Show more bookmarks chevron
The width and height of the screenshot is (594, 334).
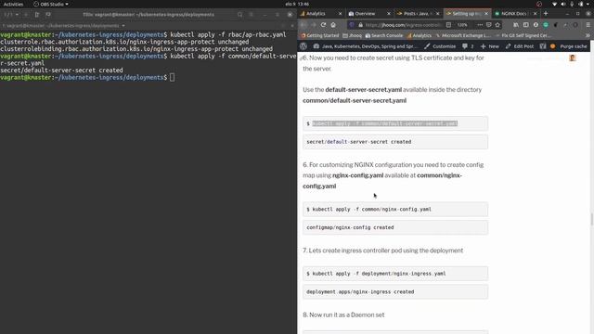tap(588, 35)
